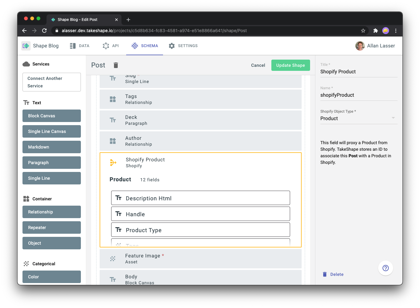Click Connect Another Service
420x308 pixels.
click(52, 82)
